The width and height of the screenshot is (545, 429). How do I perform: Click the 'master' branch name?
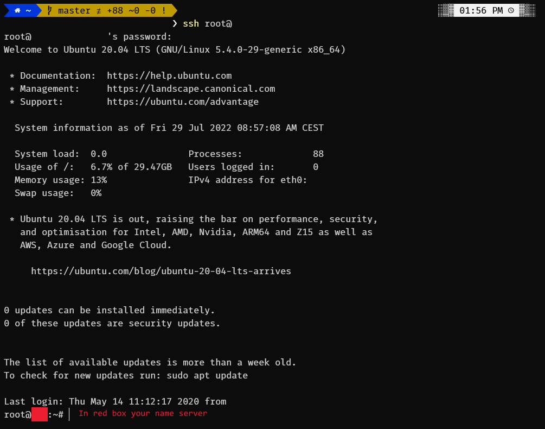coord(74,10)
